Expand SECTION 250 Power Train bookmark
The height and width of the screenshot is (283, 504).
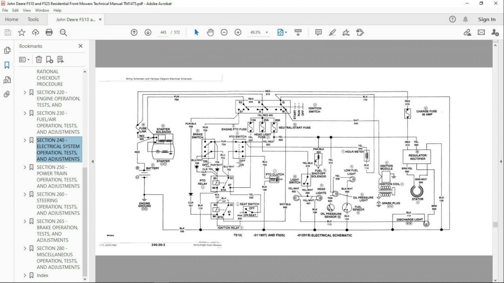pos(25,167)
